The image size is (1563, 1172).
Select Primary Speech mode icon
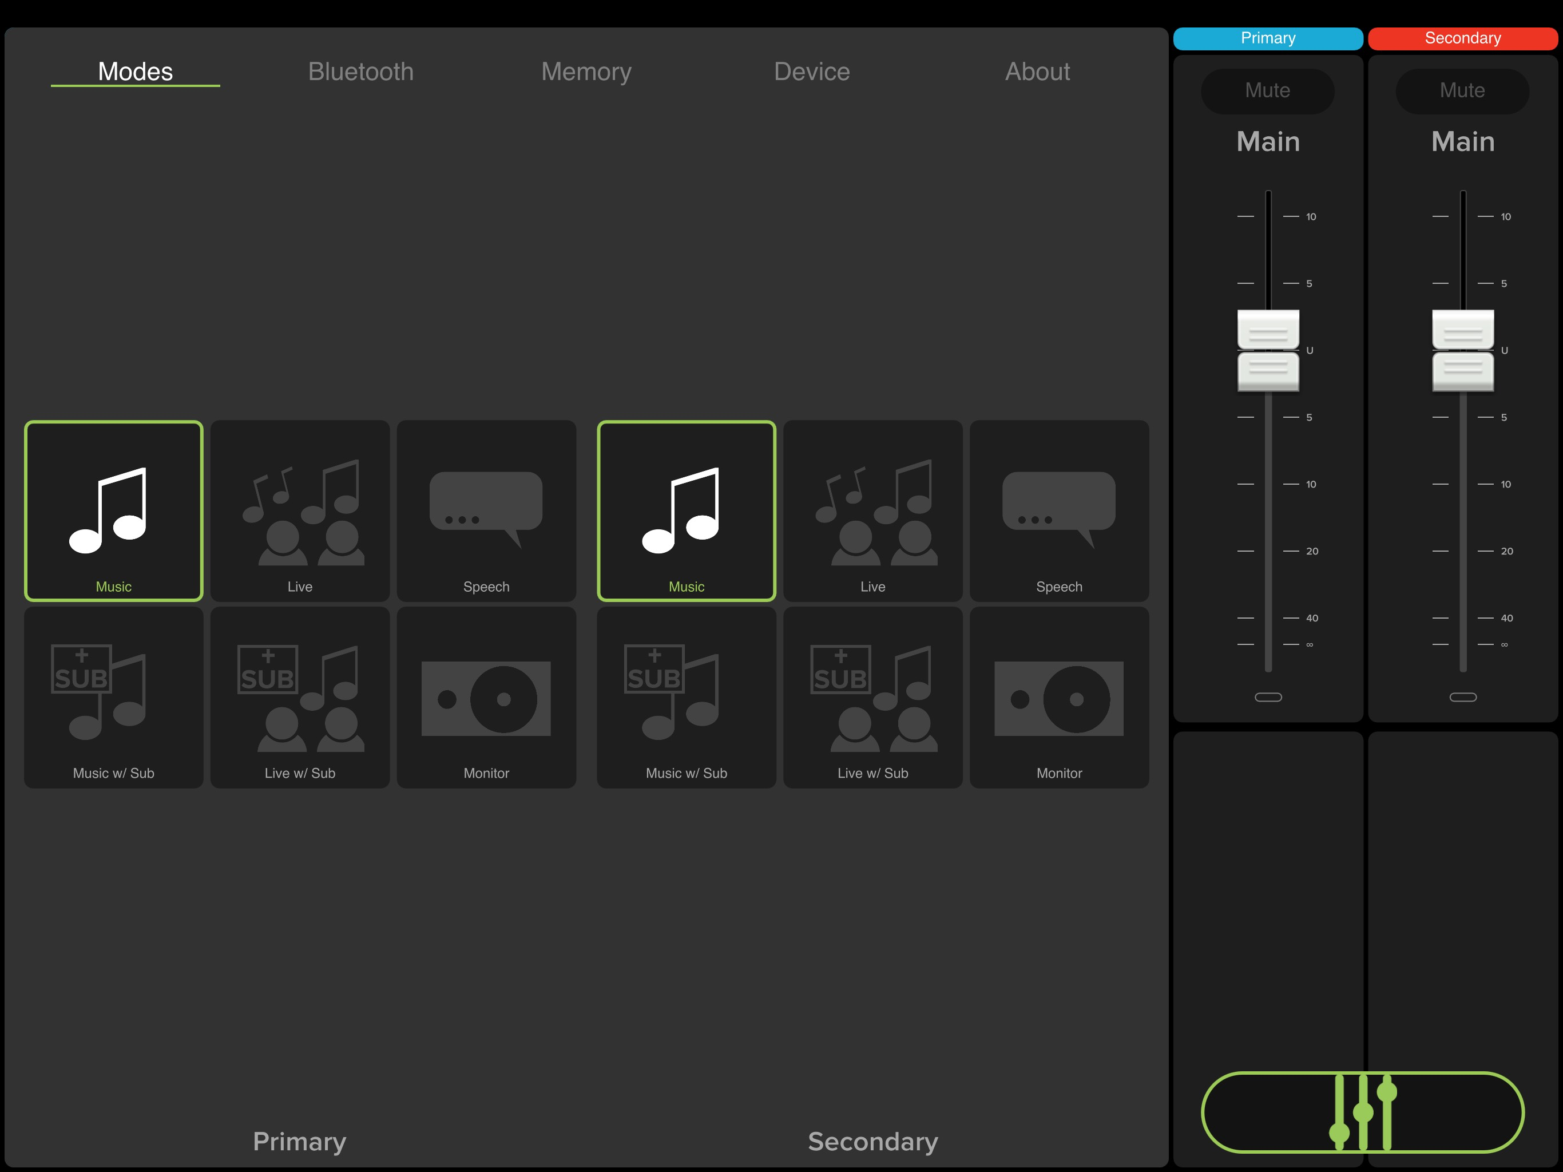point(486,510)
